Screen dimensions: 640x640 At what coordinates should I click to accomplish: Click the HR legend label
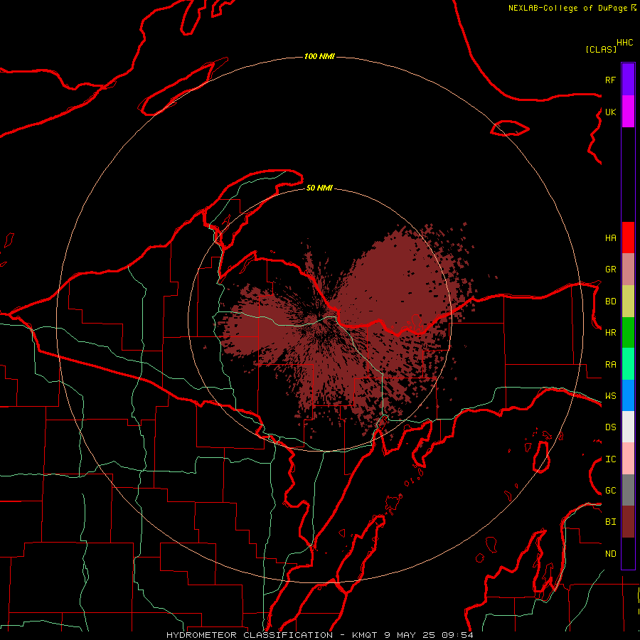(610, 333)
